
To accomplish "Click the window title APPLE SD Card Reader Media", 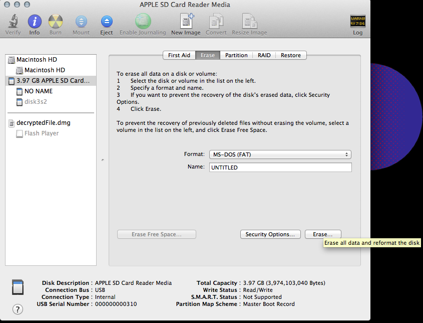I will (x=185, y=5).
